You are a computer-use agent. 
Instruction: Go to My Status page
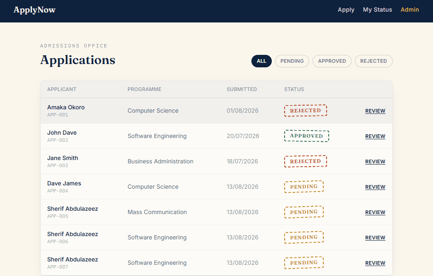pos(377,10)
